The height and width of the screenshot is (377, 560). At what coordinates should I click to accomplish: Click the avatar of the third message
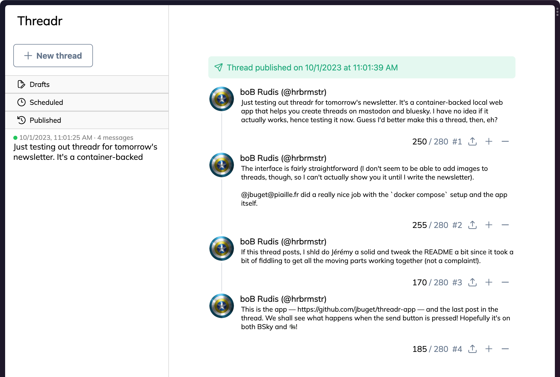pos(222,248)
